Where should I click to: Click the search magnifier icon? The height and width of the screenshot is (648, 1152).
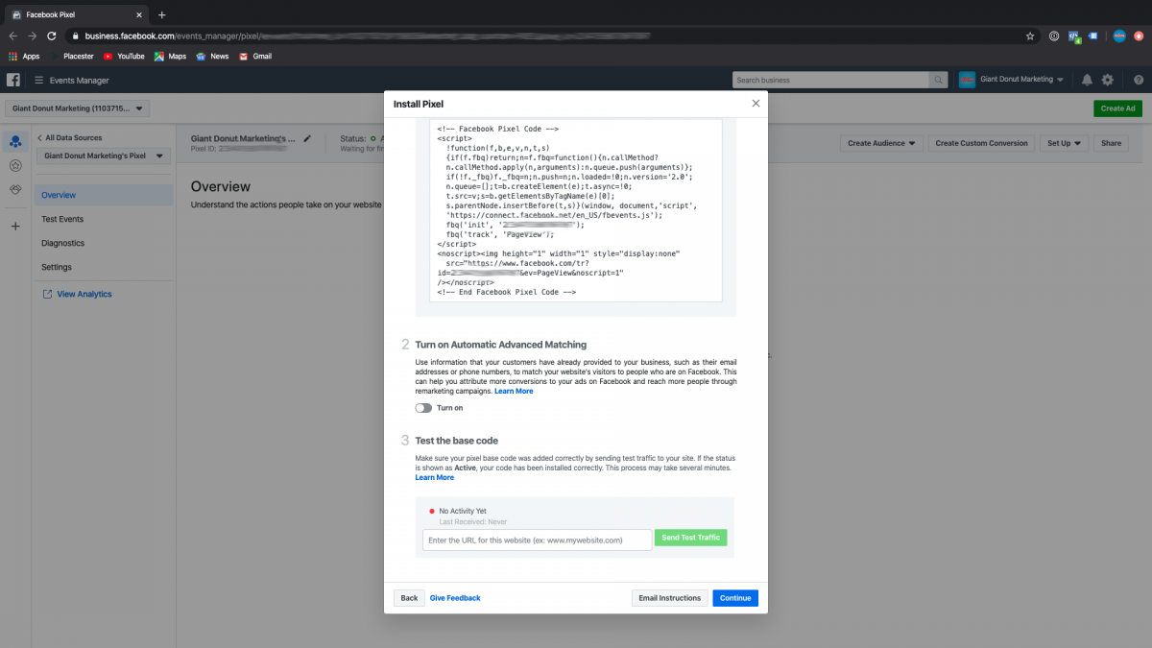point(938,80)
